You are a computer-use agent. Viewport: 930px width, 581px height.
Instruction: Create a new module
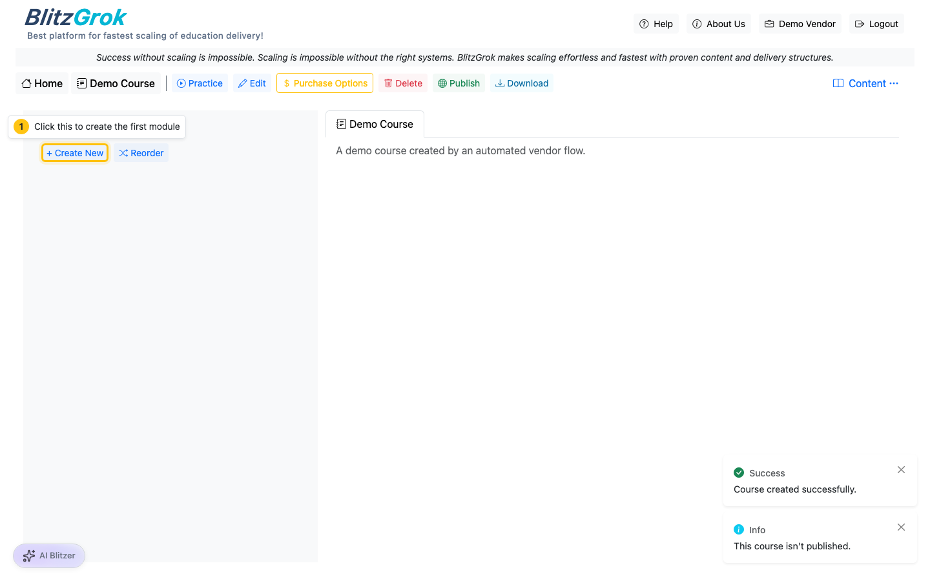pos(75,153)
